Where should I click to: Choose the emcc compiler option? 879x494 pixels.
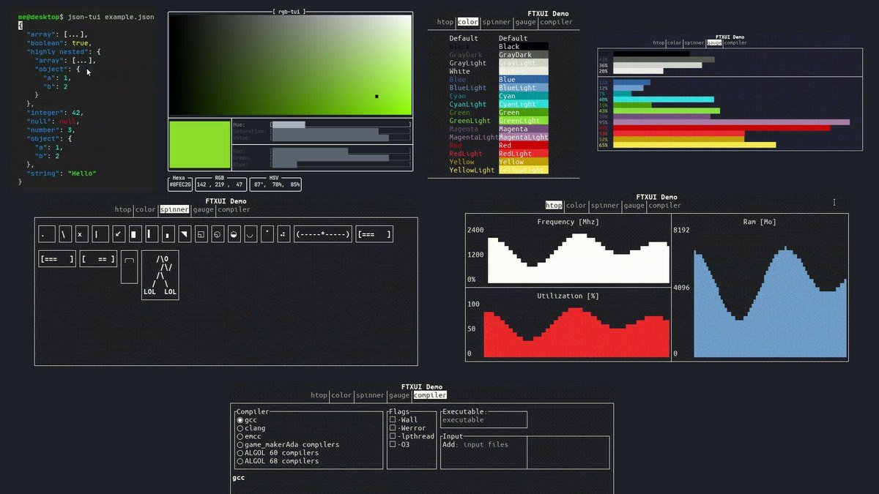click(x=240, y=436)
